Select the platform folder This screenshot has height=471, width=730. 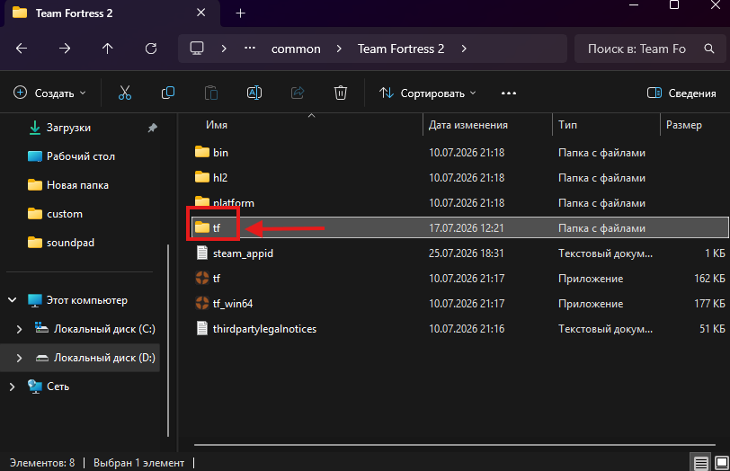[x=225, y=201]
